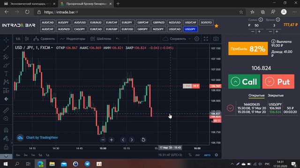The width and height of the screenshot is (300, 168).
Task: Select the AUD/CAD currency pair
Action: tap(48, 22)
